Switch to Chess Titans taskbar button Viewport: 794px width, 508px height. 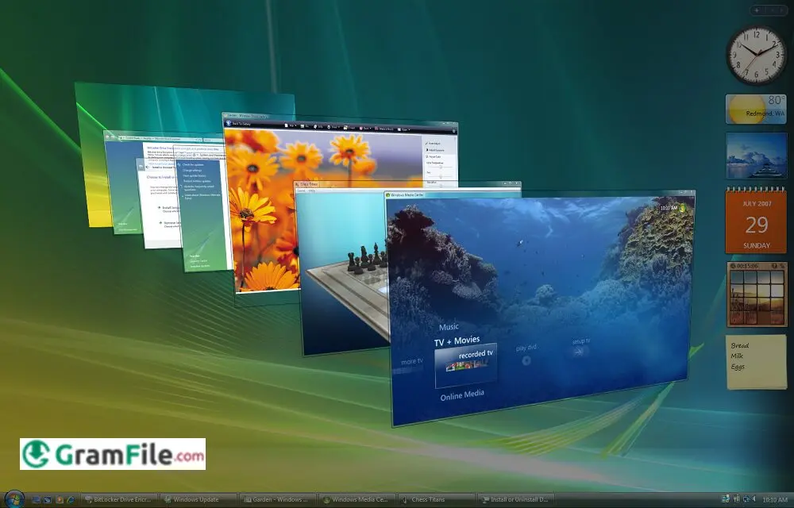[437, 500]
